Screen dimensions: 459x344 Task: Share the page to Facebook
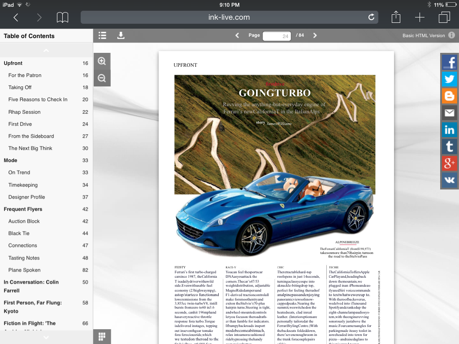449,62
